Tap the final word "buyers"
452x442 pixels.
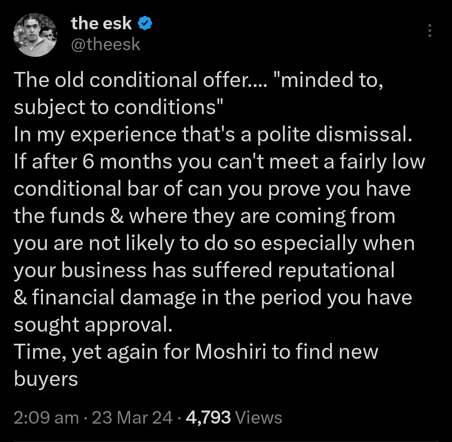46,379
